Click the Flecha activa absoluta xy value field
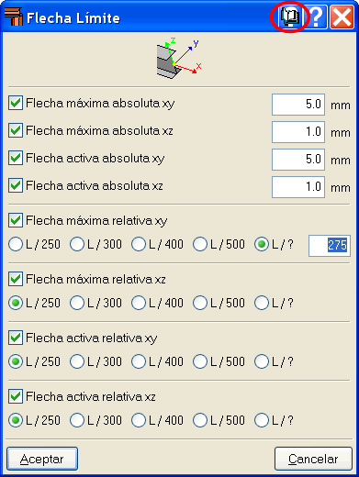359x477 pixels. pos(298,160)
